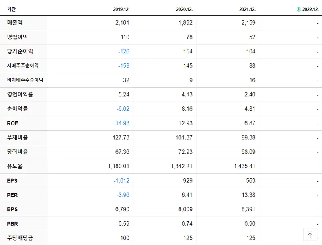Viewport: 322px width, 245px height.
Task: Select the revenue value 1,892
Action: (185, 23)
